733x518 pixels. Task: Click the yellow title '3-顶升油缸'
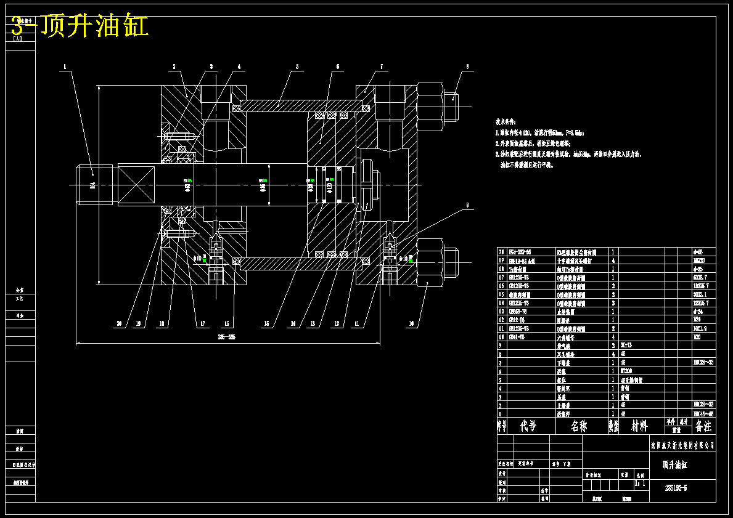pyautogui.click(x=80, y=26)
